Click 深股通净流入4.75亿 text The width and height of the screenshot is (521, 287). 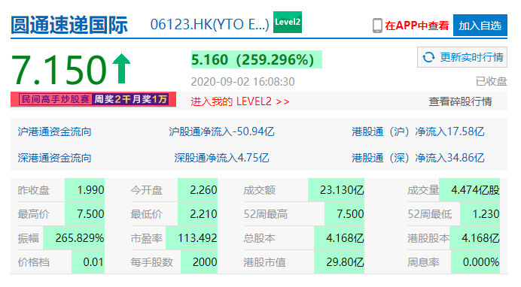pyautogui.click(x=221, y=158)
